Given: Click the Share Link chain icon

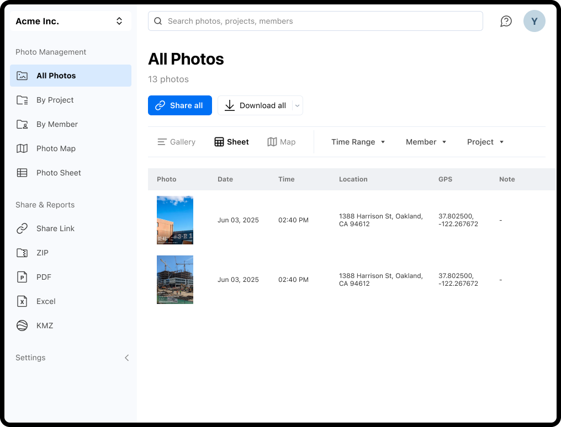Looking at the screenshot, I should pos(22,229).
